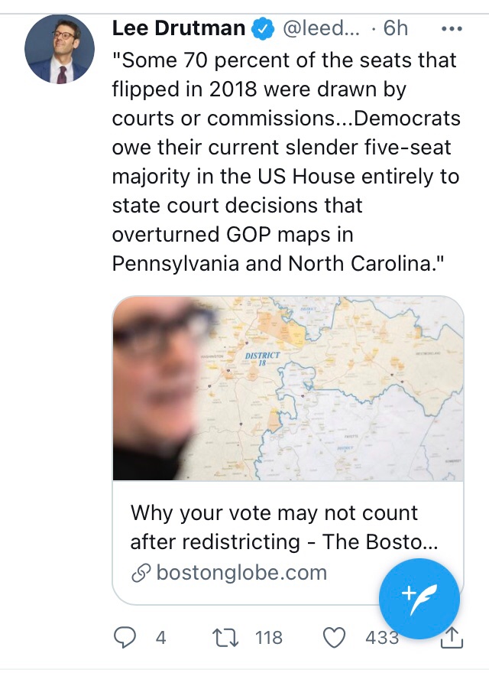Screen dimensions: 489x673
Task: Open the 'Why your vote may not count' headline
Action: point(284,527)
